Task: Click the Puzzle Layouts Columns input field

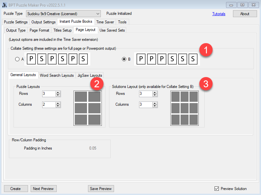Action: point(49,105)
